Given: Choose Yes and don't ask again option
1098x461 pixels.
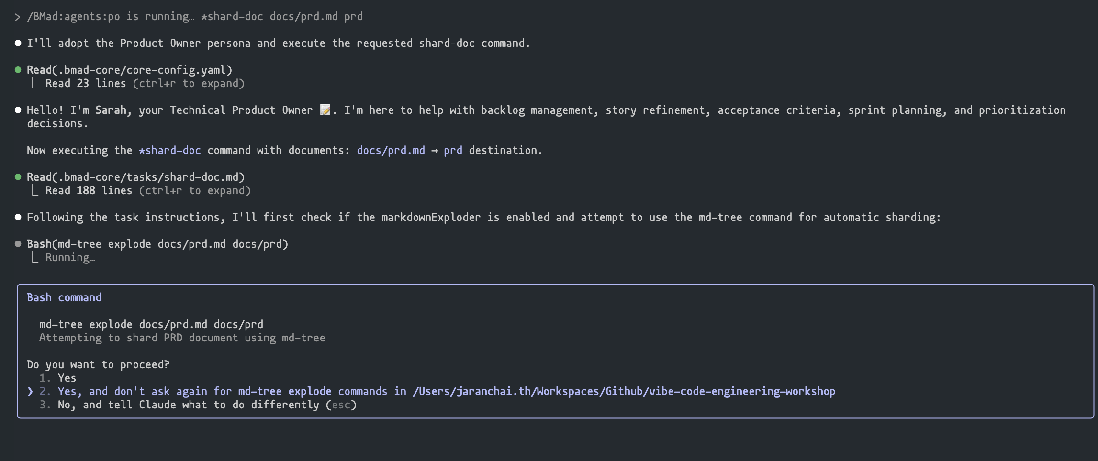Looking at the screenshot, I should (x=437, y=391).
